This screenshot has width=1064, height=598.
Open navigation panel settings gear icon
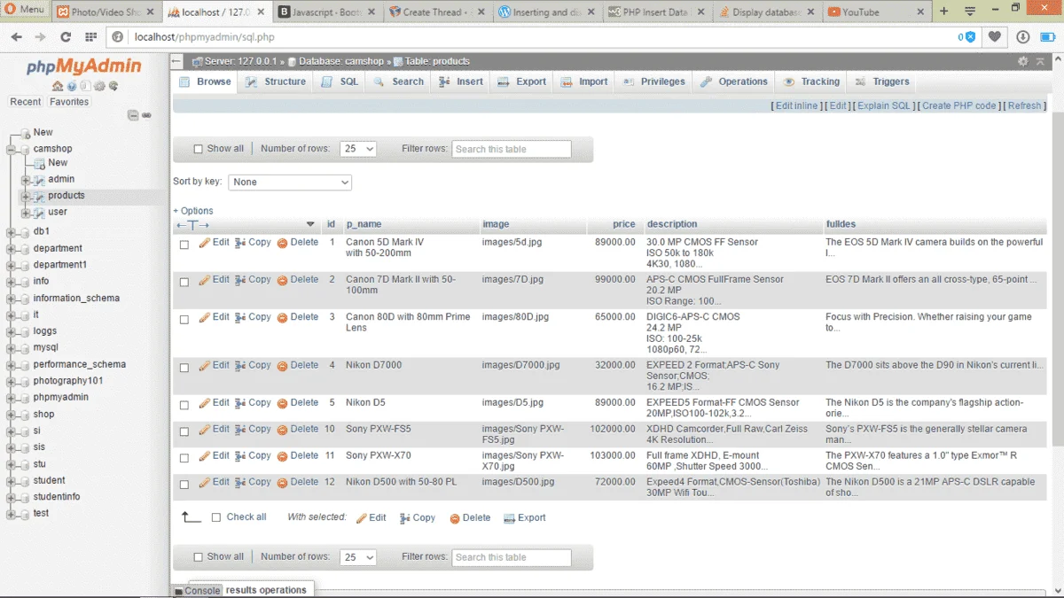pos(99,86)
